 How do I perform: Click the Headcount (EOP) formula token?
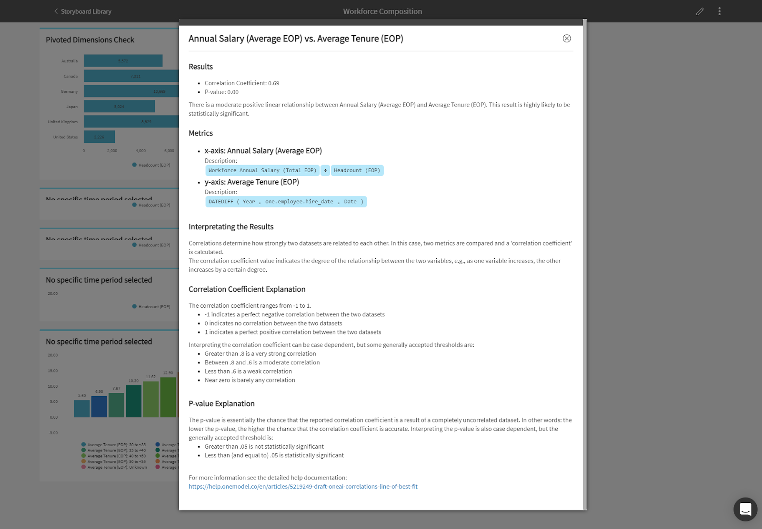[x=357, y=170]
